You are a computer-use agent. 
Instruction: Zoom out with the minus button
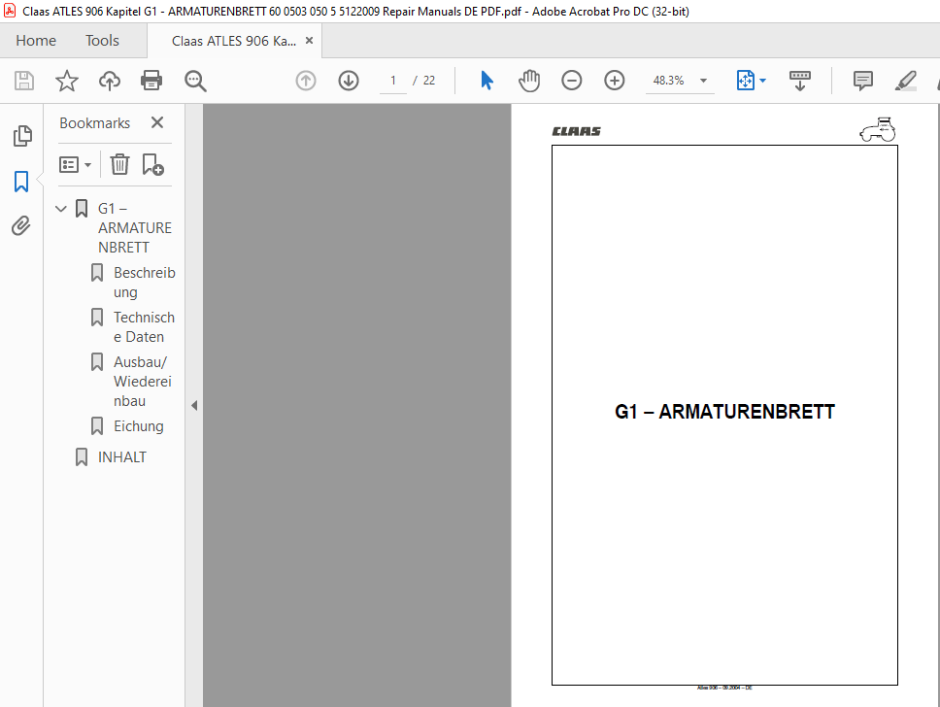(x=571, y=81)
